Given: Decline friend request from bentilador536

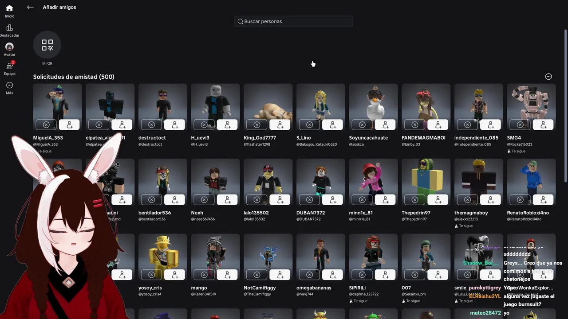Looking at the screenshot, I should [151, 200].
